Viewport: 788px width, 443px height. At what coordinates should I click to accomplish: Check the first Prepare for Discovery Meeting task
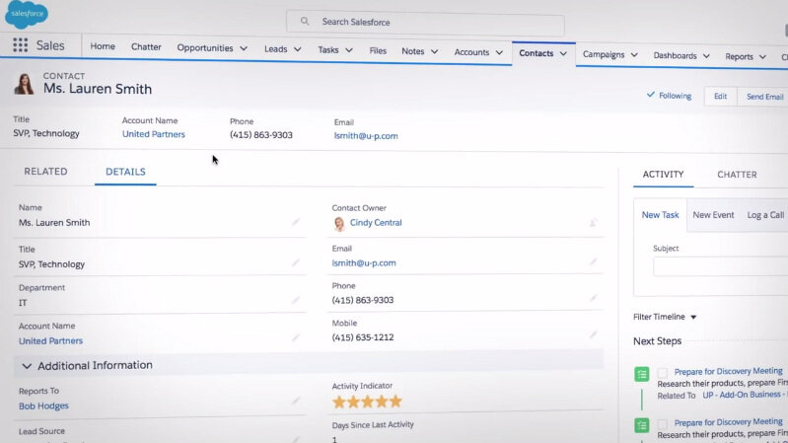(x=663, y=373)
